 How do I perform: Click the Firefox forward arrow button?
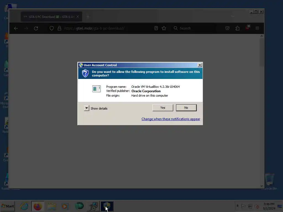(x=26, y=28)
